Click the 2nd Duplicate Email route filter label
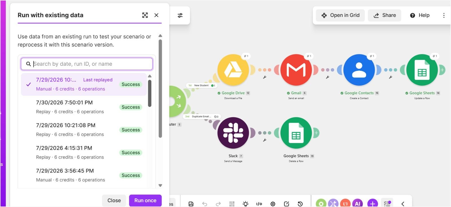Screen dimensions: 451x207 (202, 116)
